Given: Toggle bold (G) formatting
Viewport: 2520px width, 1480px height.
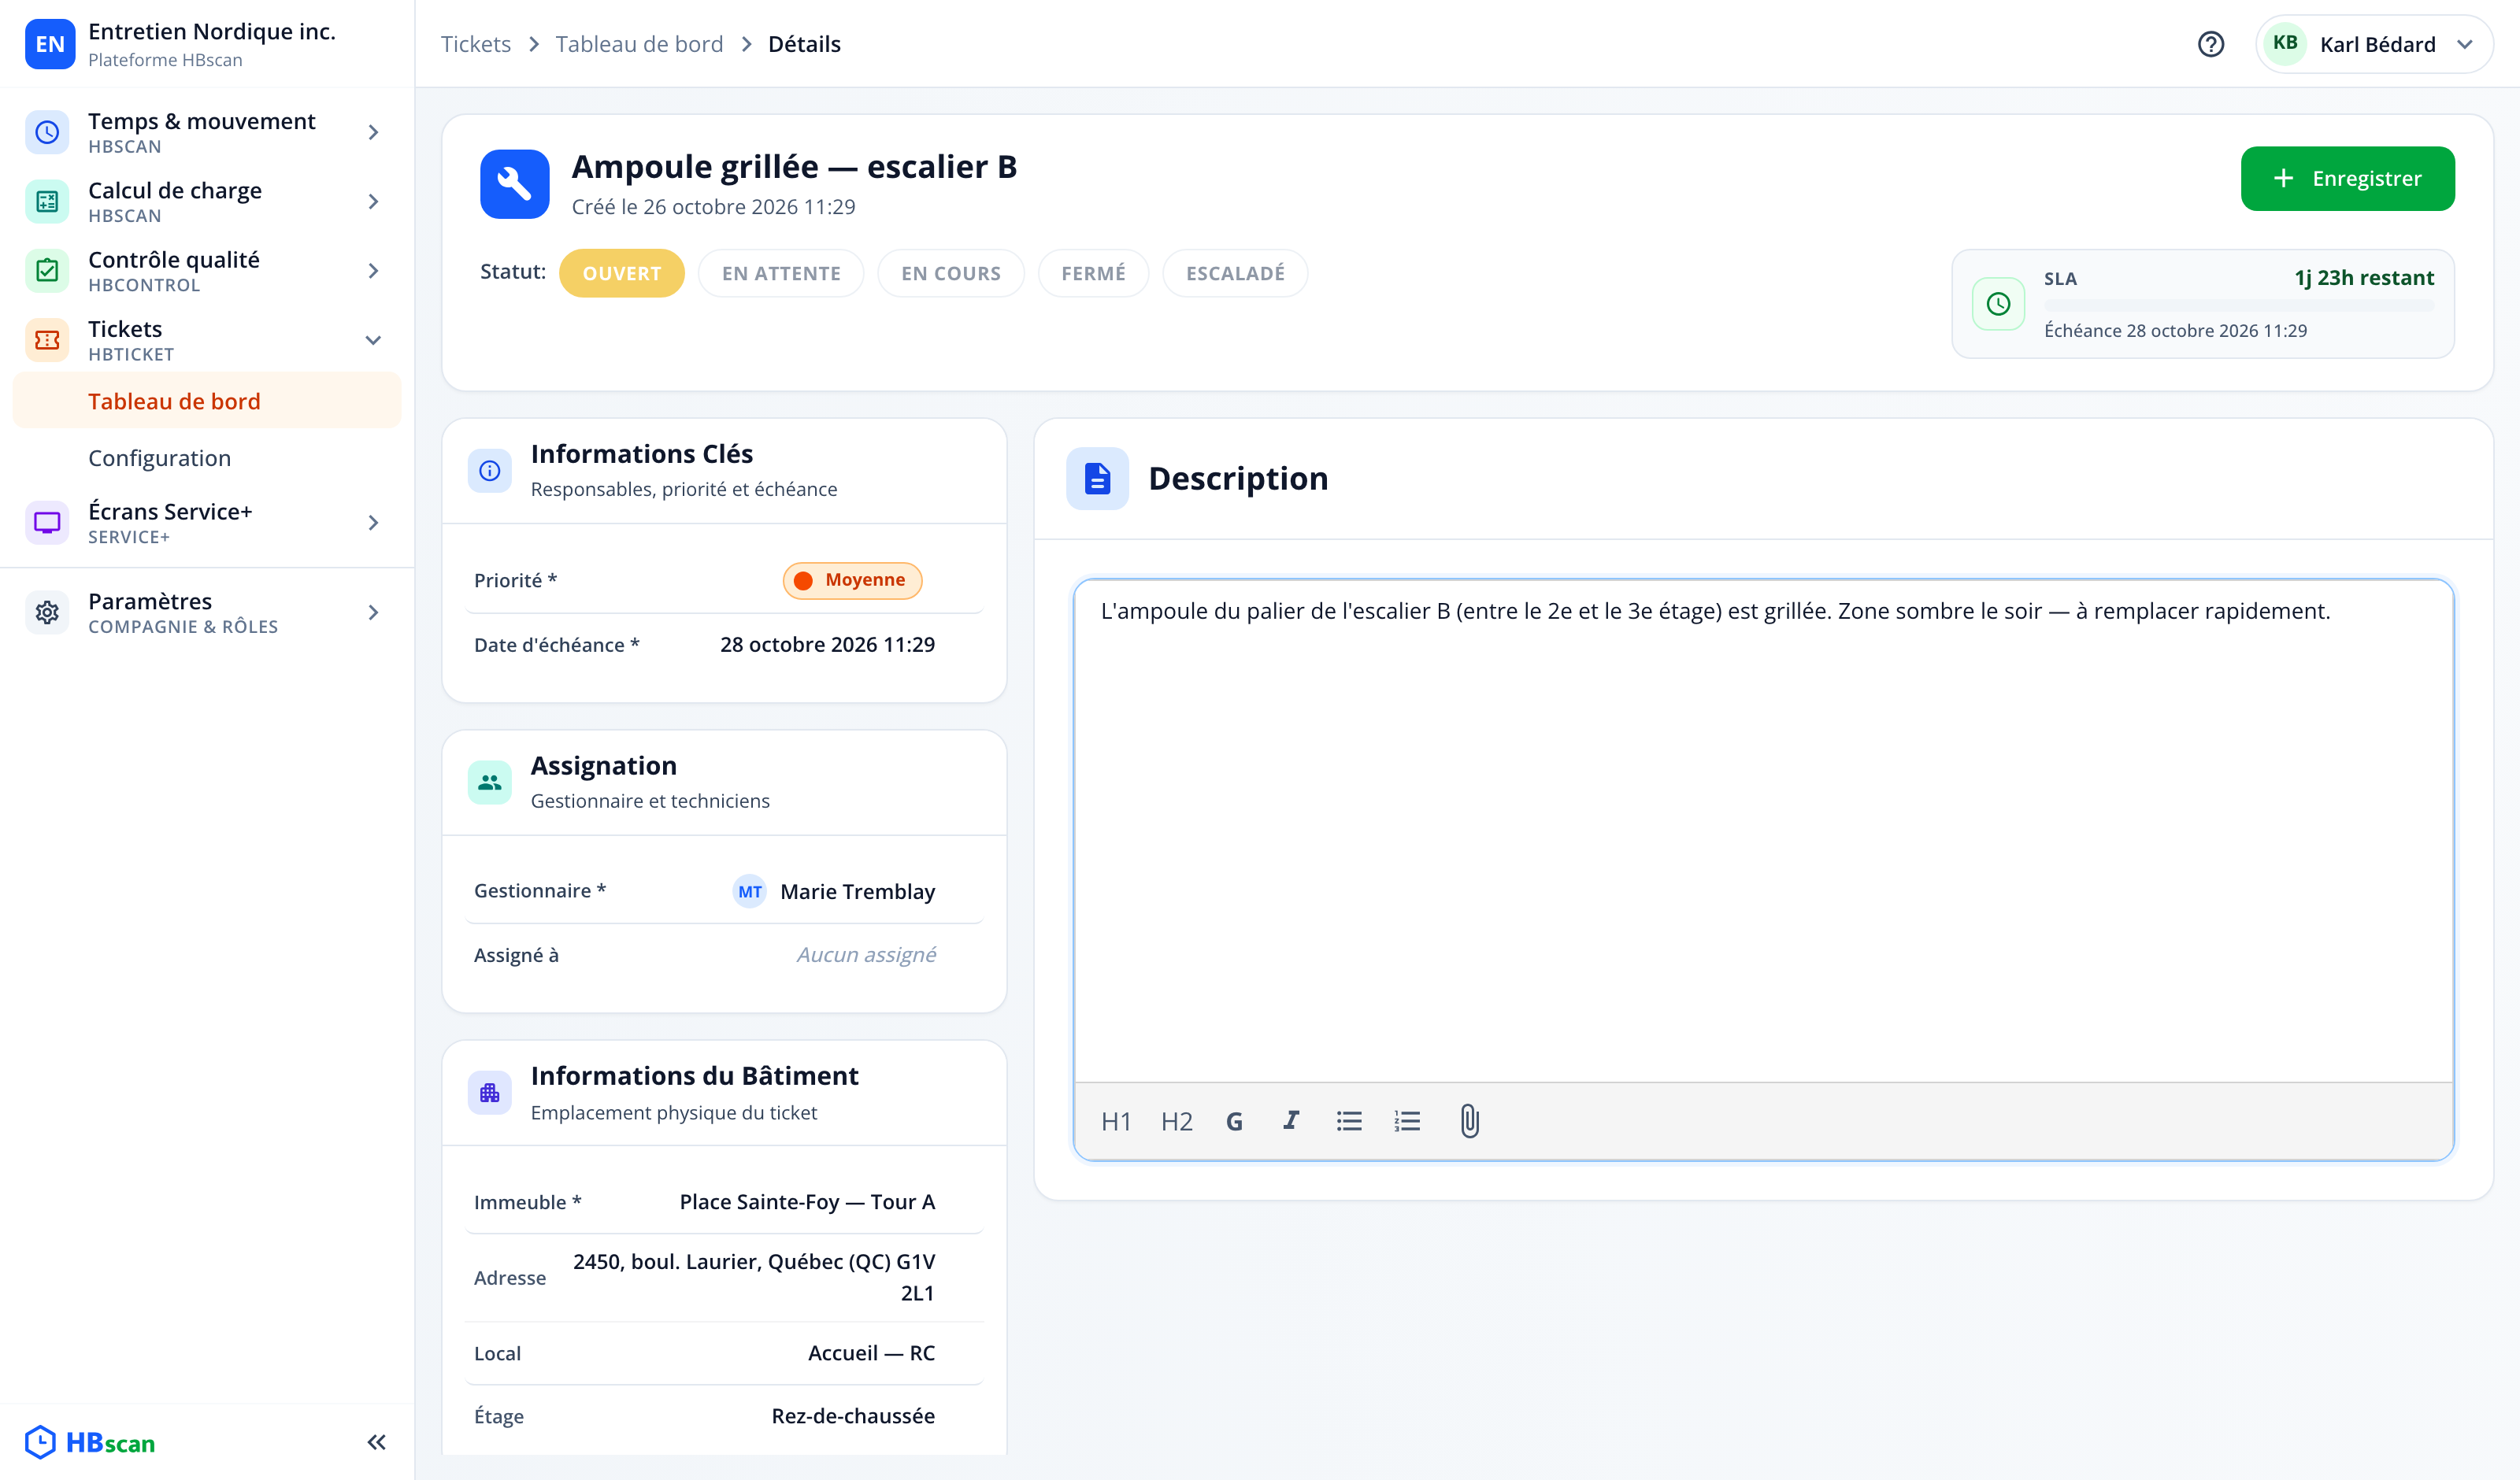Looking at the screenshot, I should point(1234,1121).
